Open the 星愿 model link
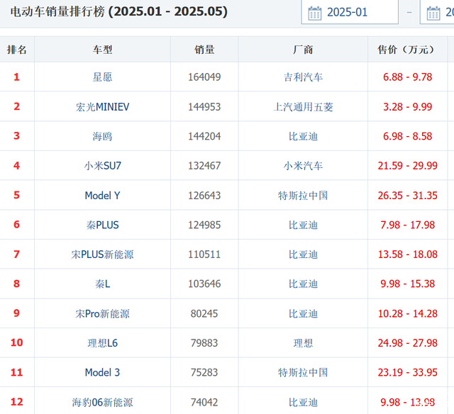This screenshot has width=454, height=414. (x=102, y=77)
